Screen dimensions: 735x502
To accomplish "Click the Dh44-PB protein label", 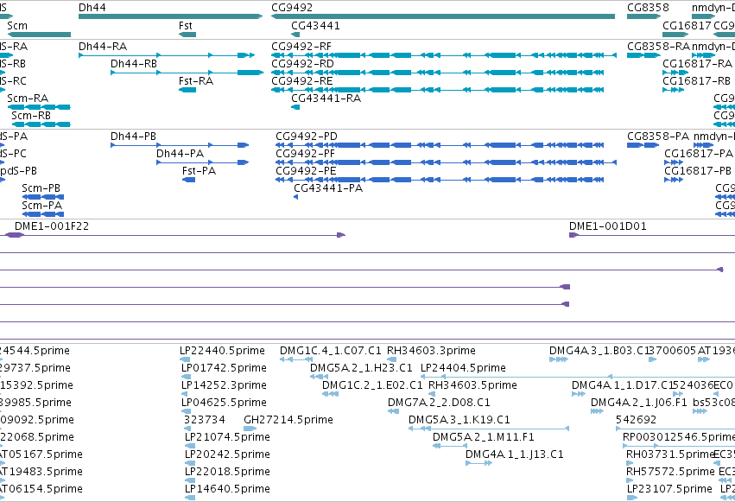I will pyautogui.click(x=133, y=137).
